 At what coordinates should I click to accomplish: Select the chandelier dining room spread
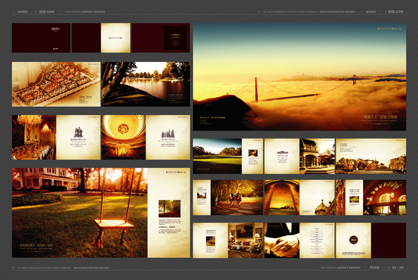click(x=56, y=137)
